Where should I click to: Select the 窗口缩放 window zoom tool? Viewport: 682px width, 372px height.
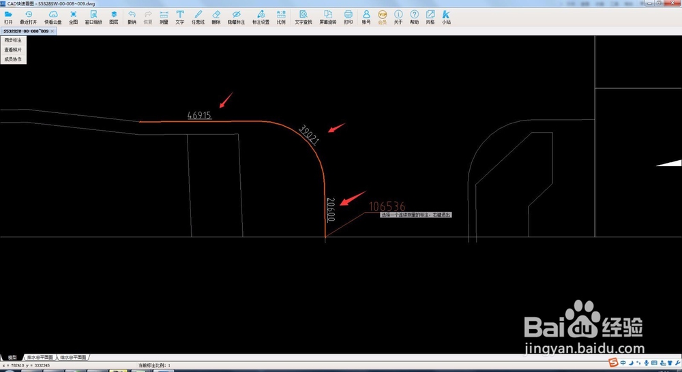(93, 18)
